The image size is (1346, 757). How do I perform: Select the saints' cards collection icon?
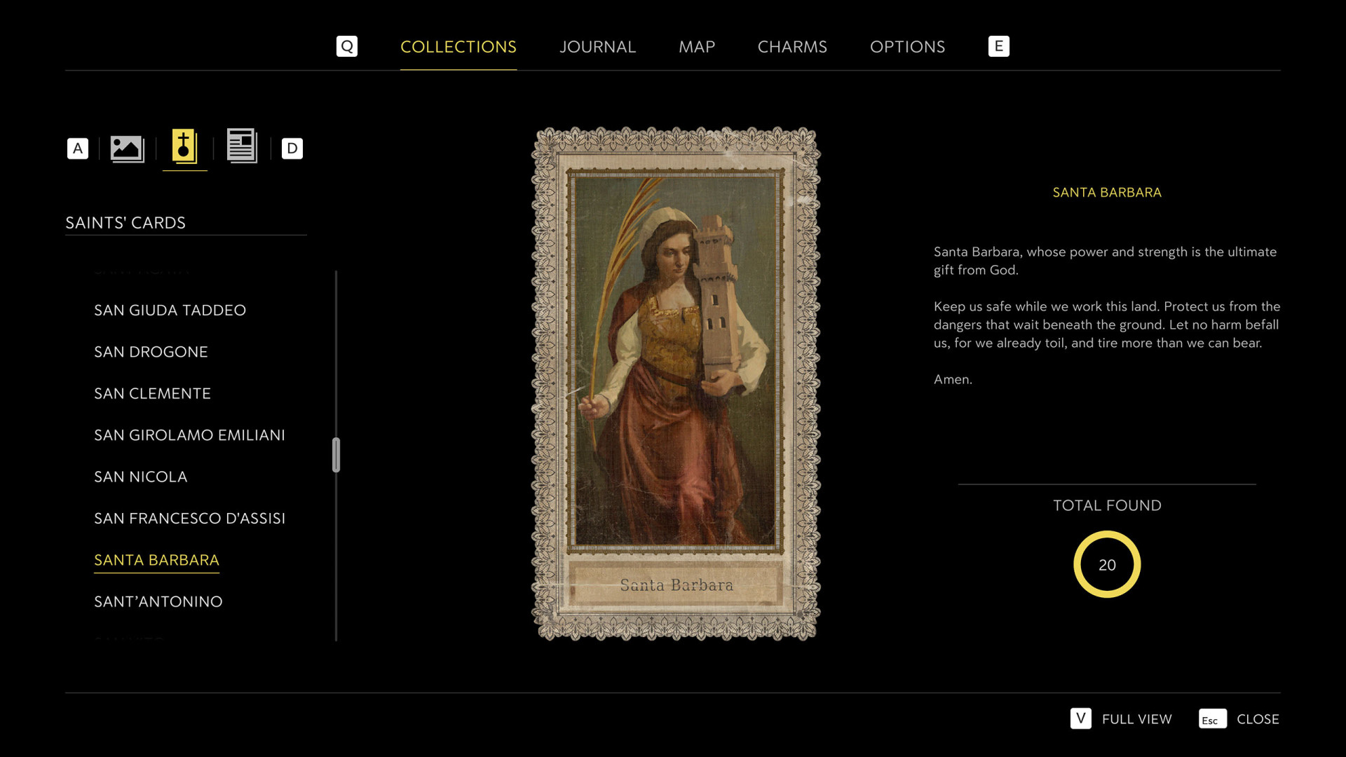tap(184, 147)
